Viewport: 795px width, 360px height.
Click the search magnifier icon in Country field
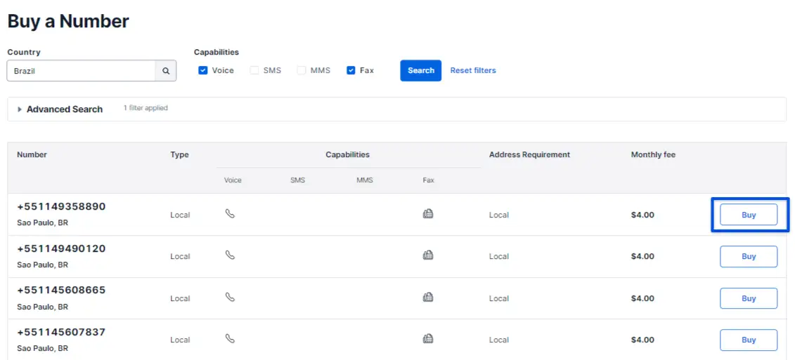[x=166, y=71]
